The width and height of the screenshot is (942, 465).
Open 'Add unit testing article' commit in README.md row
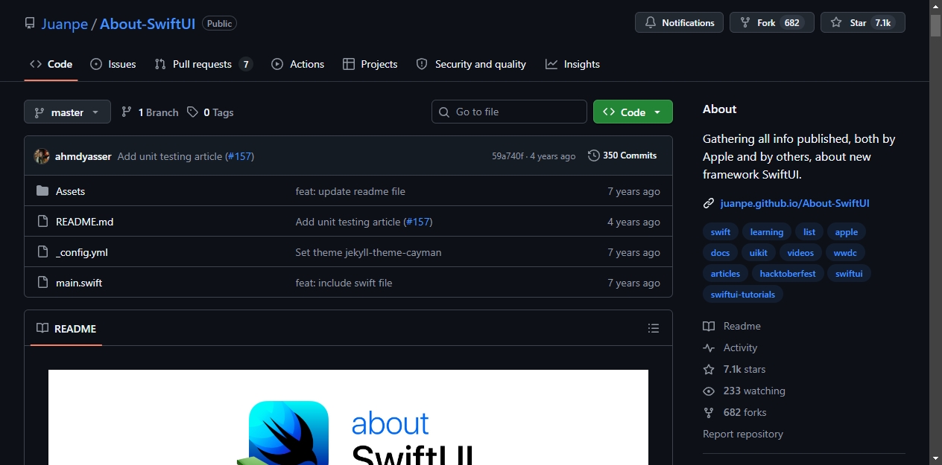[x=348, y=222]
